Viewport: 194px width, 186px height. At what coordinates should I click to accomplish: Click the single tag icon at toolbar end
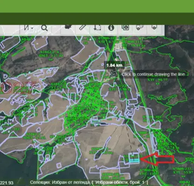pyautogui.click(x=154, y=27)
